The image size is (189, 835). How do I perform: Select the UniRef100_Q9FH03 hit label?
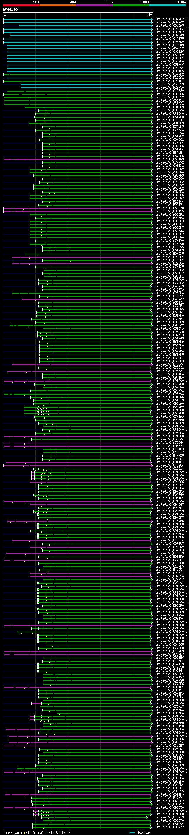[169, 394]
